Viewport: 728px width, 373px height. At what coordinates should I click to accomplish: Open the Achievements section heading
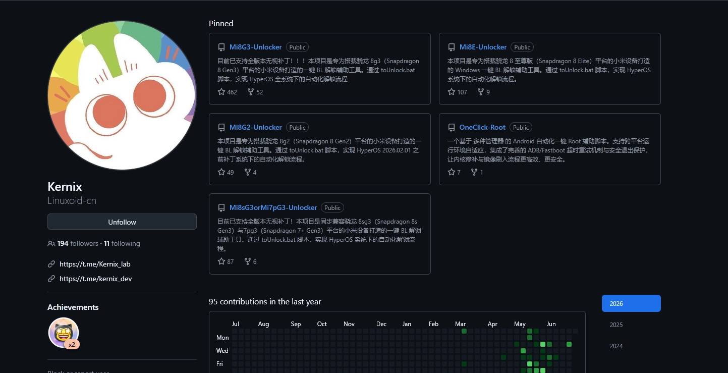73,307
